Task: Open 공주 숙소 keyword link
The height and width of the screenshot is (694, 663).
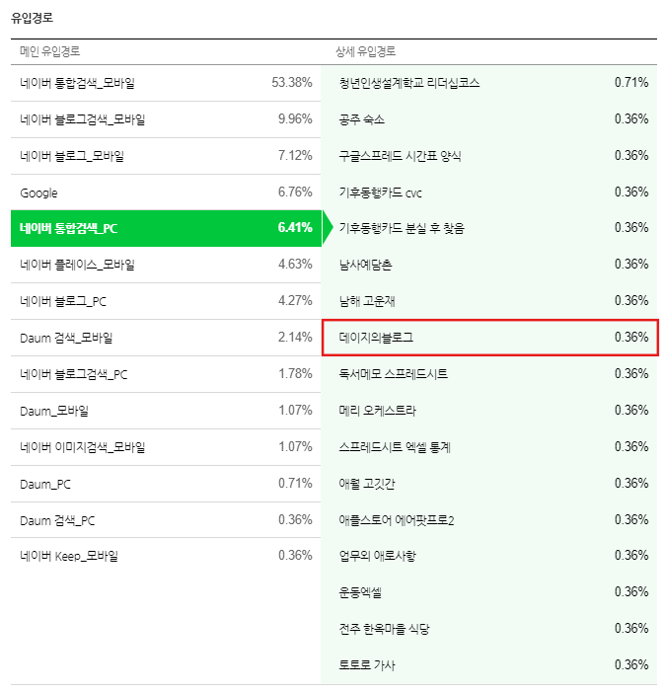Action: click(x=362, y=119)
